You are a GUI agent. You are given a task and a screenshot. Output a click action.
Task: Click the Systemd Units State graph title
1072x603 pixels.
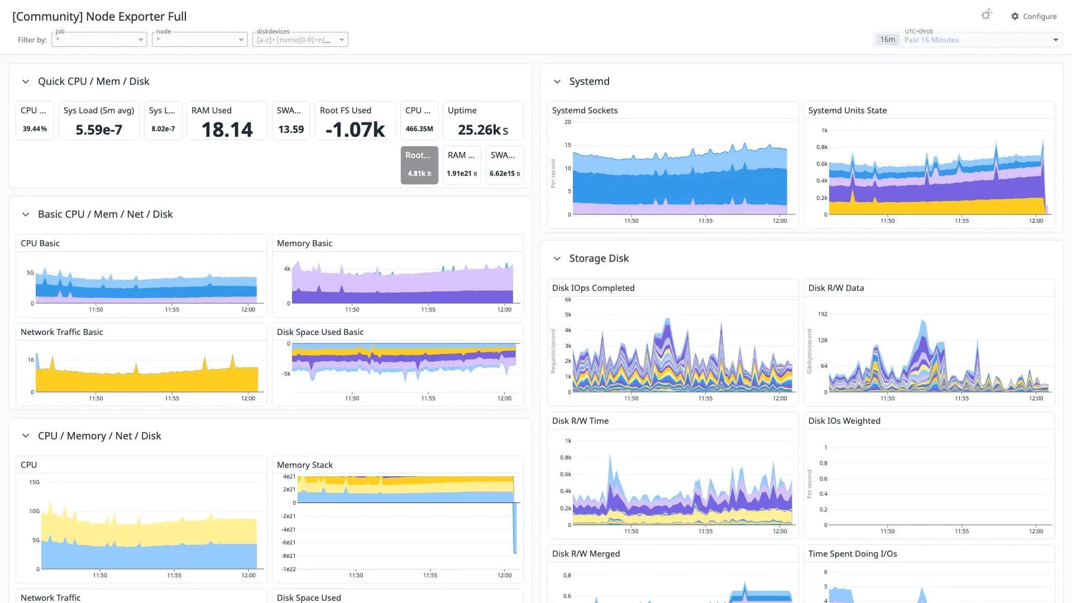point(847,111)
